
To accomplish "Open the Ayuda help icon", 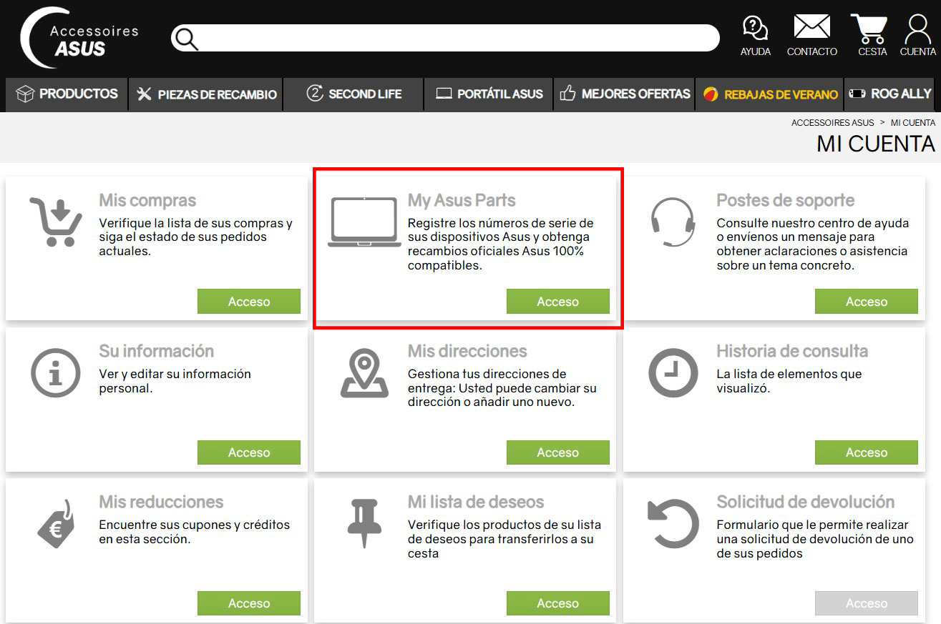I will click(x=755, y=36).
